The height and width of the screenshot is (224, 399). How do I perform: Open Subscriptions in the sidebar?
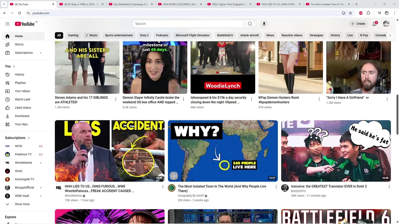click(x=24, y=53)
